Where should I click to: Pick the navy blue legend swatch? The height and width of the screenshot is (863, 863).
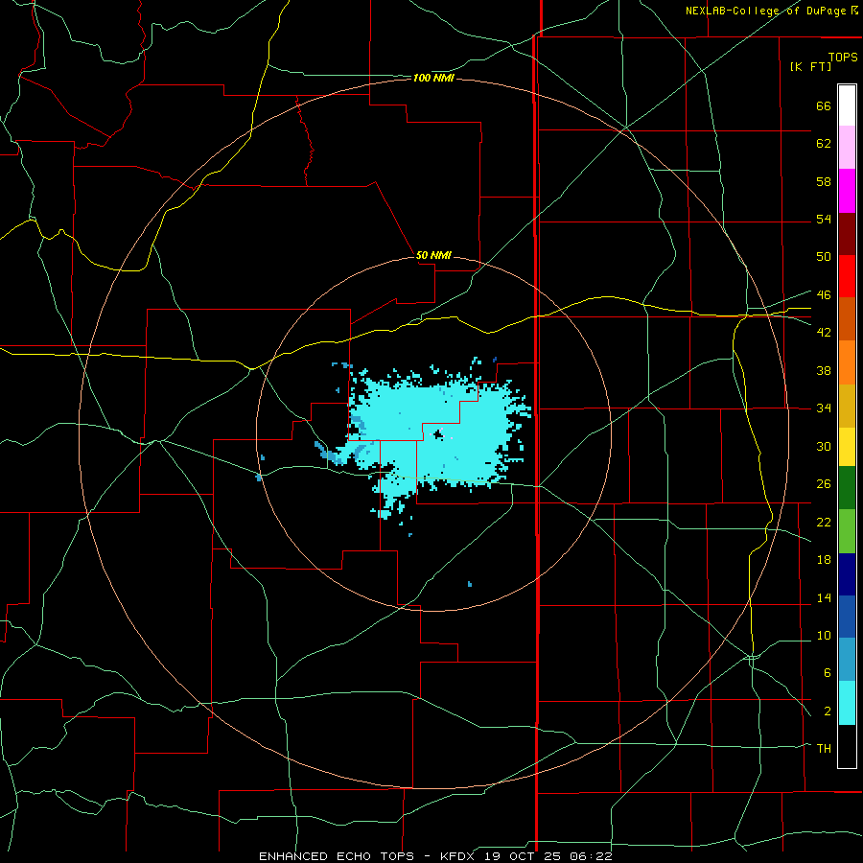[x=847, y=574]
